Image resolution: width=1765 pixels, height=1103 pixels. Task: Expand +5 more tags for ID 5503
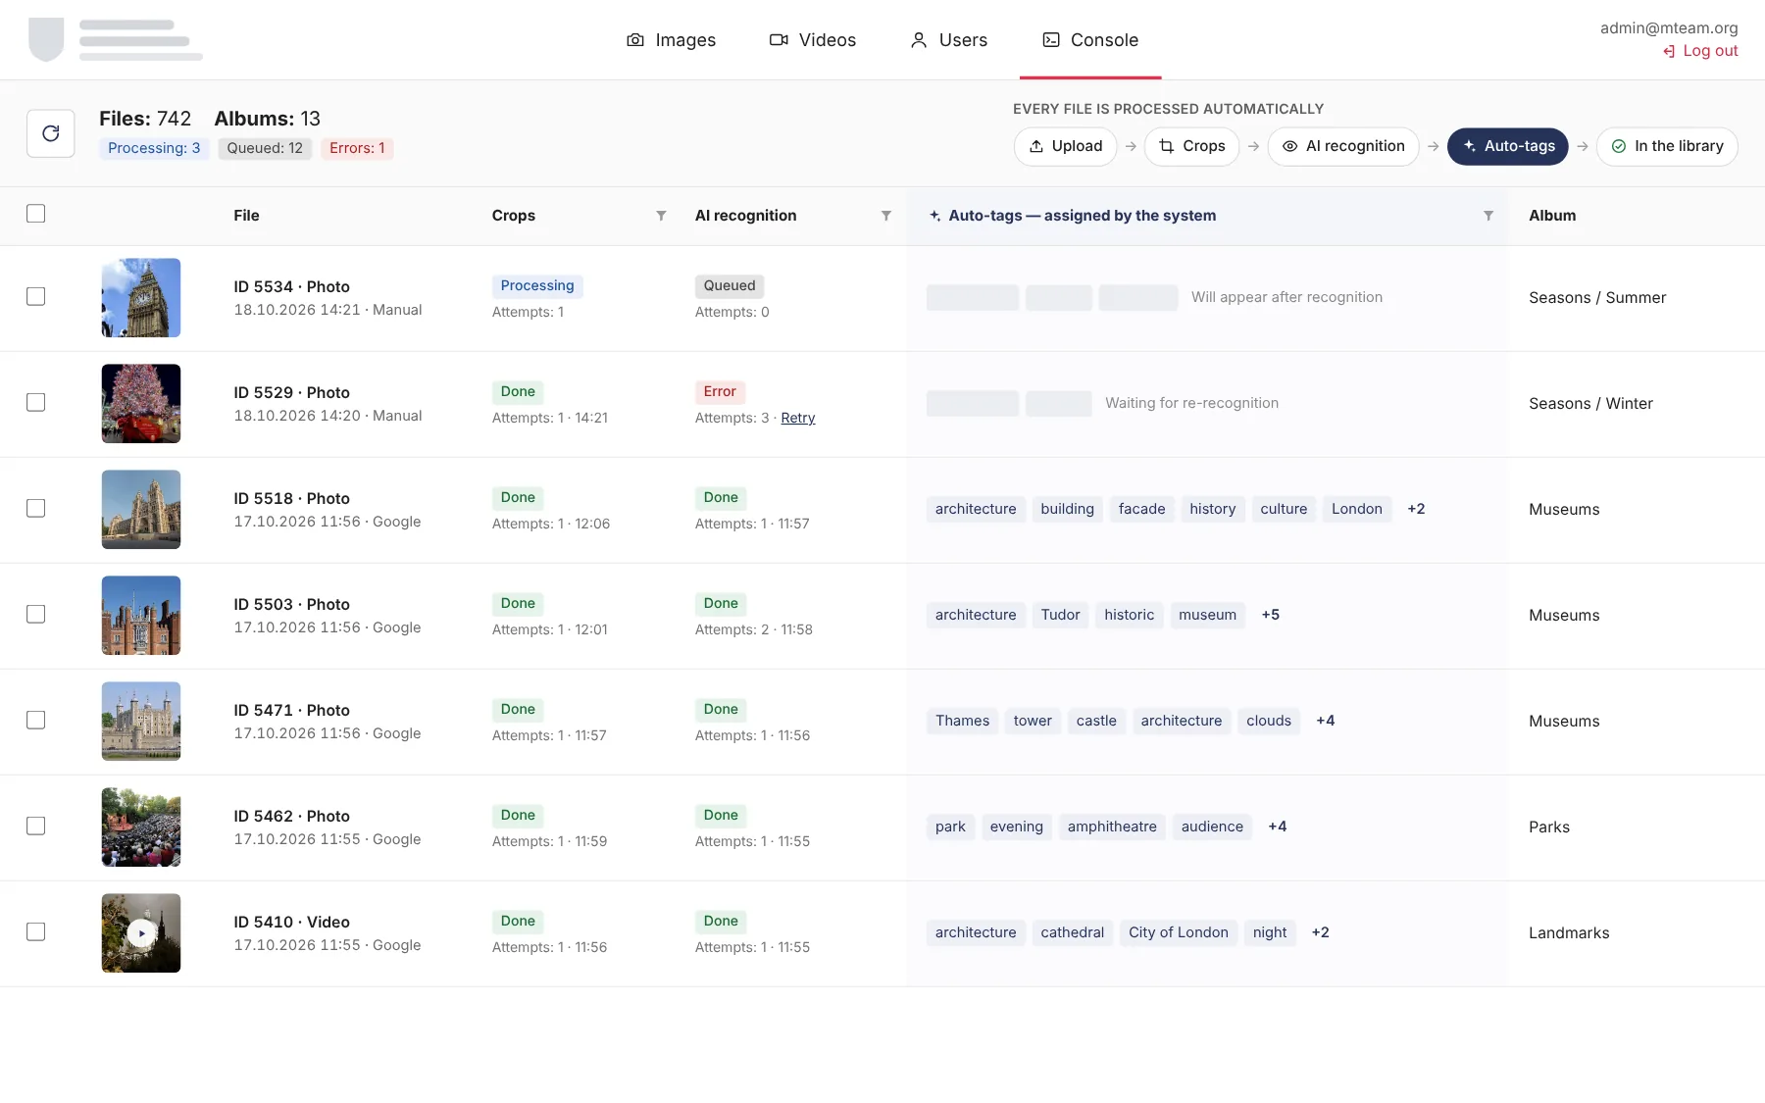coord(1270,615)
